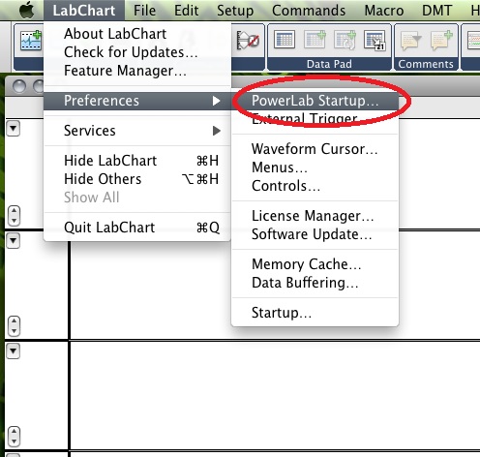Image resolution: width=480 pixels, height=457 pixels.
Task: Open the Comments window icon
Action: point(410,41)
